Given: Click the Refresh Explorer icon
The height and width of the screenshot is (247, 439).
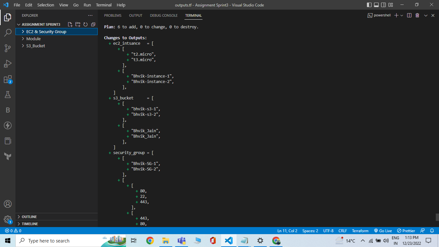Looking at the screenshot, I should 85,24.
